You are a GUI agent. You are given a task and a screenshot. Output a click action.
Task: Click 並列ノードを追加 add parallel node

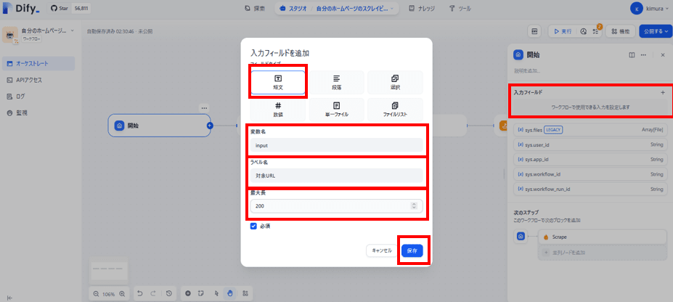(603, 253)
